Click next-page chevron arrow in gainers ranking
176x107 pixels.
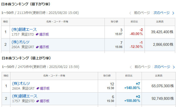pyautogui.click(x=174, y=67)
